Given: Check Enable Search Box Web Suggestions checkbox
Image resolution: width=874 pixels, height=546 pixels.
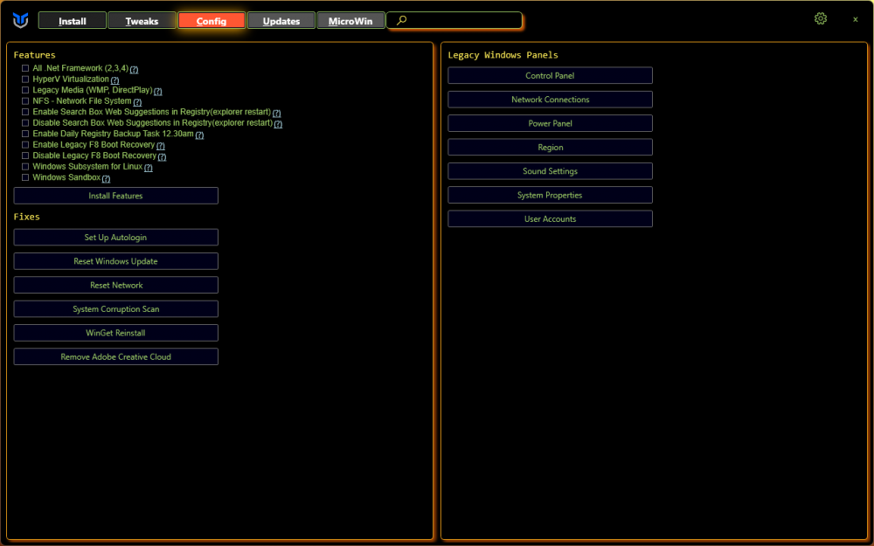Looking at the screenshot, I should [x=25, y=112].
